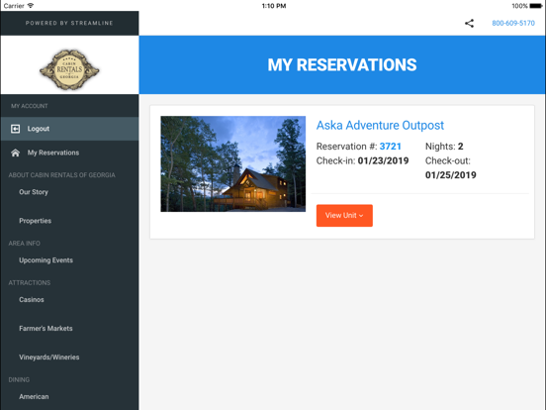
Task: Click the MY RESERVATIONS page heading
Action: tap(342, 64)
